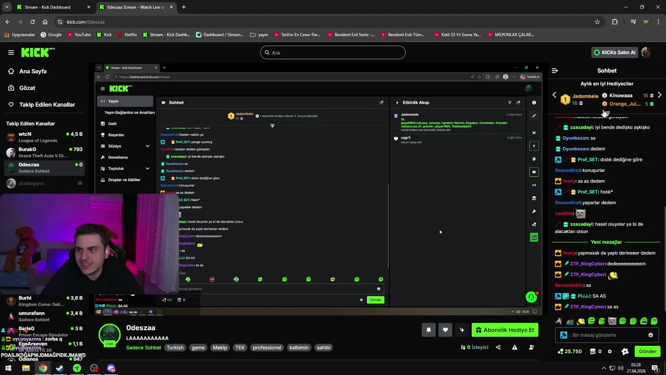Focus the Bir mesaj gönderin chat input
Viewport: 666px width, 375px height.
(607, 335)
